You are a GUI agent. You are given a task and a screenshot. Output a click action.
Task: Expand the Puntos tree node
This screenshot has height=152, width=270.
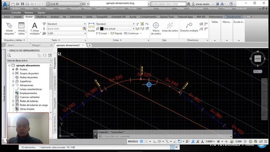(x=13, y=69)
